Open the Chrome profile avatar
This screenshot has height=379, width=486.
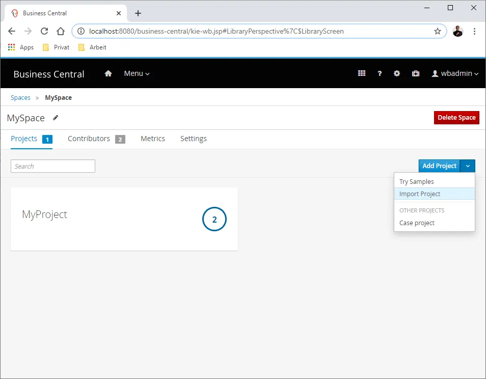tap(458, 31)
